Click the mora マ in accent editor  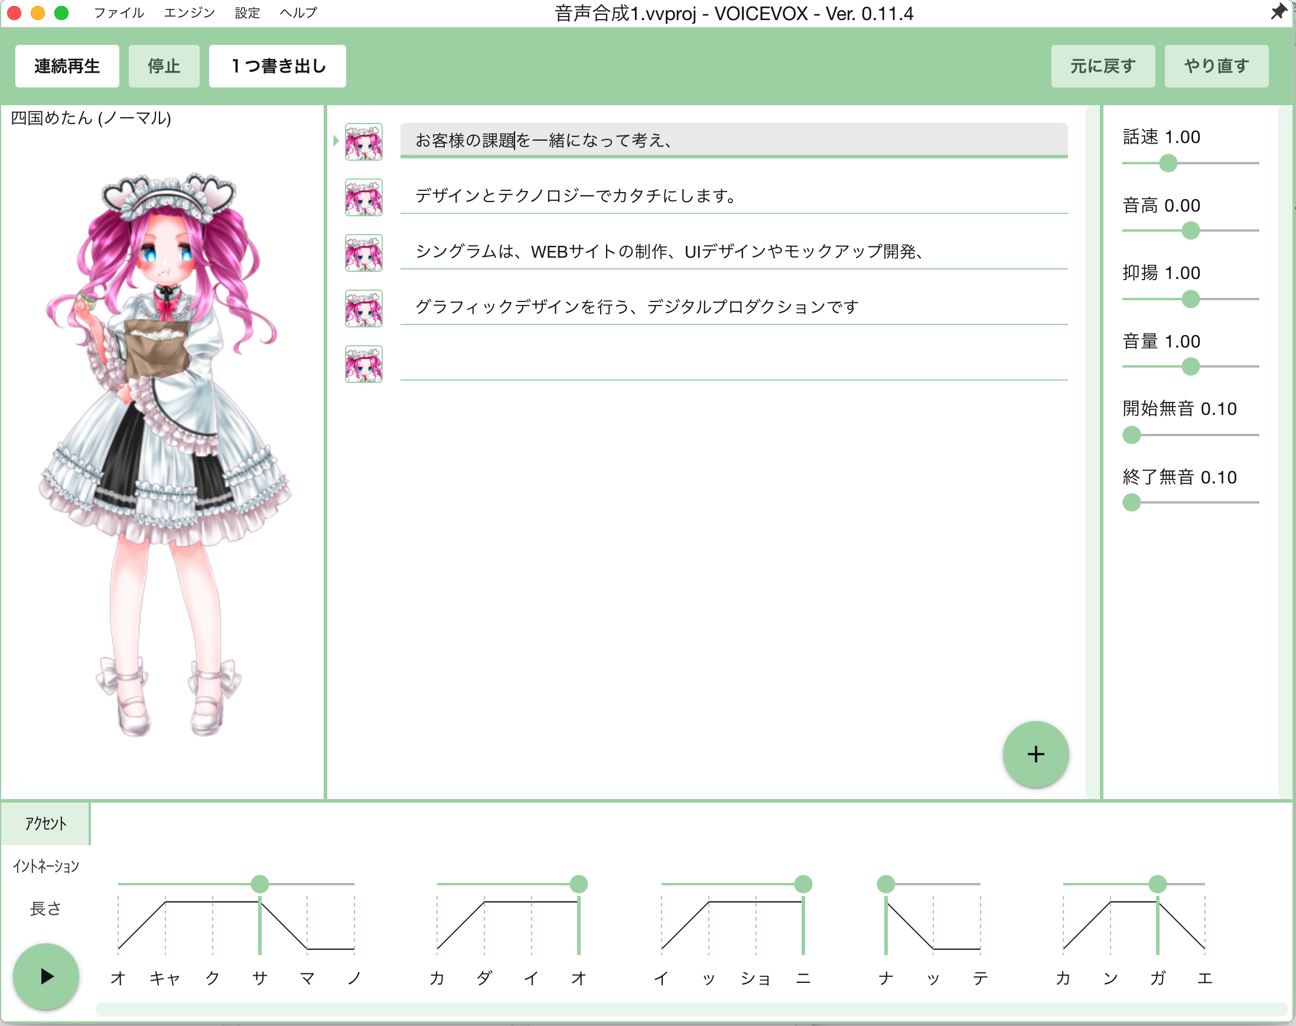(x=307, y=979)
